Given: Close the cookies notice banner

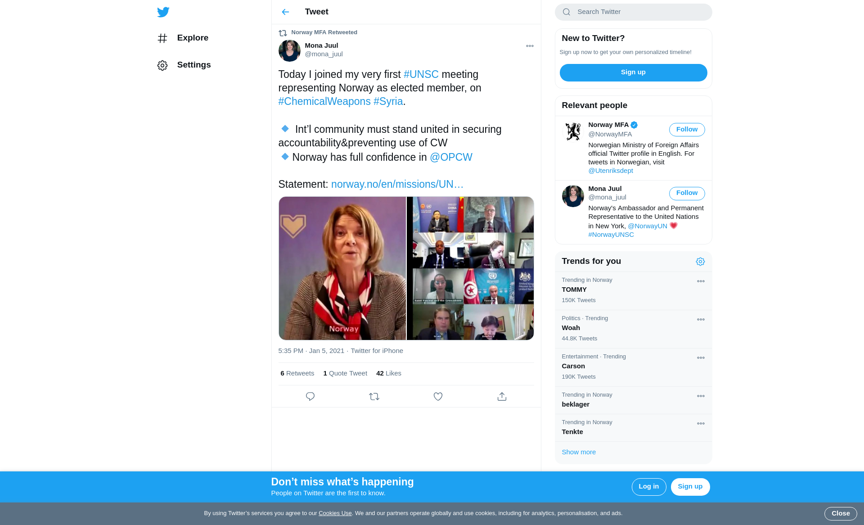Looking at the screenshot, I should click(840, 513).
